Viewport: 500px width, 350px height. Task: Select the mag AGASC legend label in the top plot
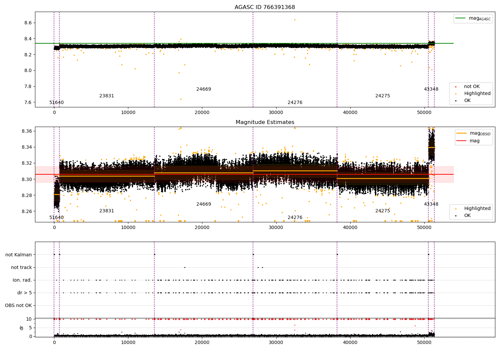[480, 18]
